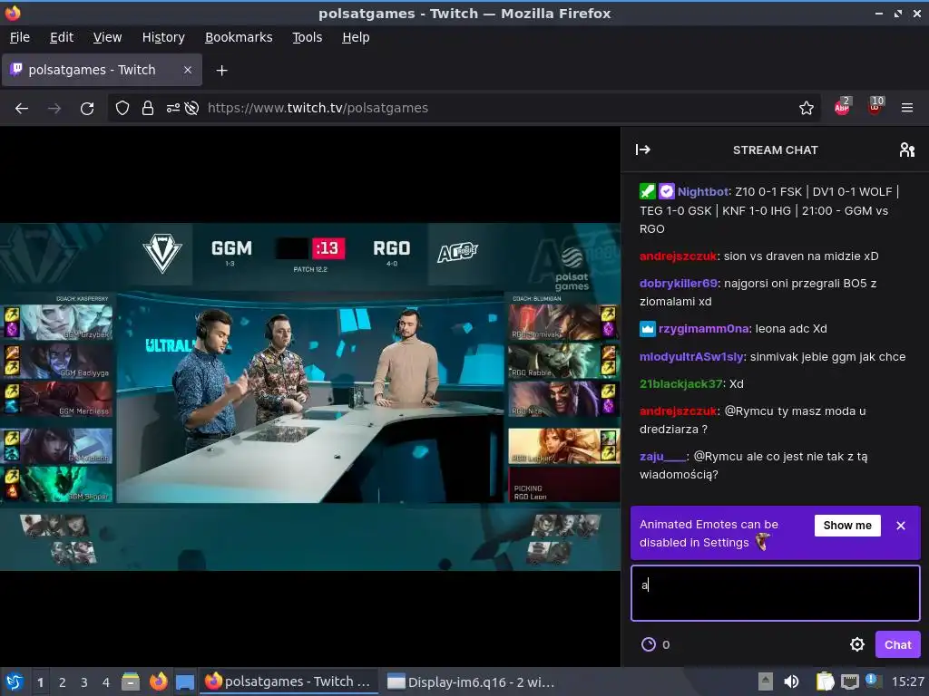Image resolution: width=929 pixels, height=696 pixels.
Task: Select the polsatgames - Twitch tab
Action: coord(102,70)
